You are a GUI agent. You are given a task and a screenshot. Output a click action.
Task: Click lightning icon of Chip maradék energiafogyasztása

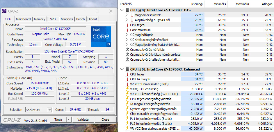click(127, 114)
